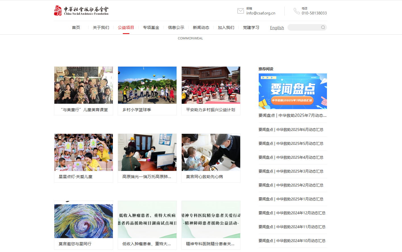Open the 关于我们 menu item
402x252 pixels.
[101, 27]
